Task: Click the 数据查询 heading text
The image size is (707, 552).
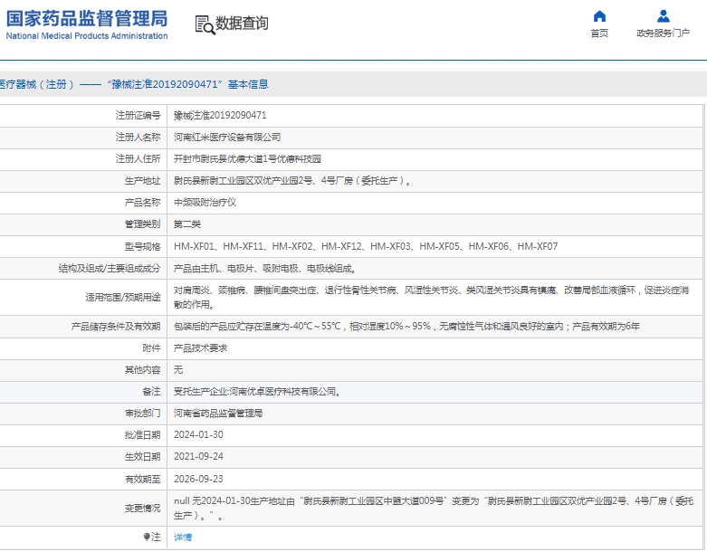Action: click(242, 23)
